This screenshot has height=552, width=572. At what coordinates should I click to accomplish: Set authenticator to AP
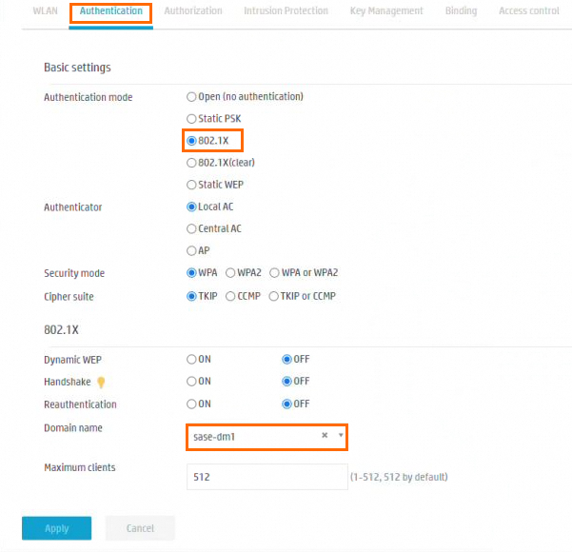[x=191, y=250]
